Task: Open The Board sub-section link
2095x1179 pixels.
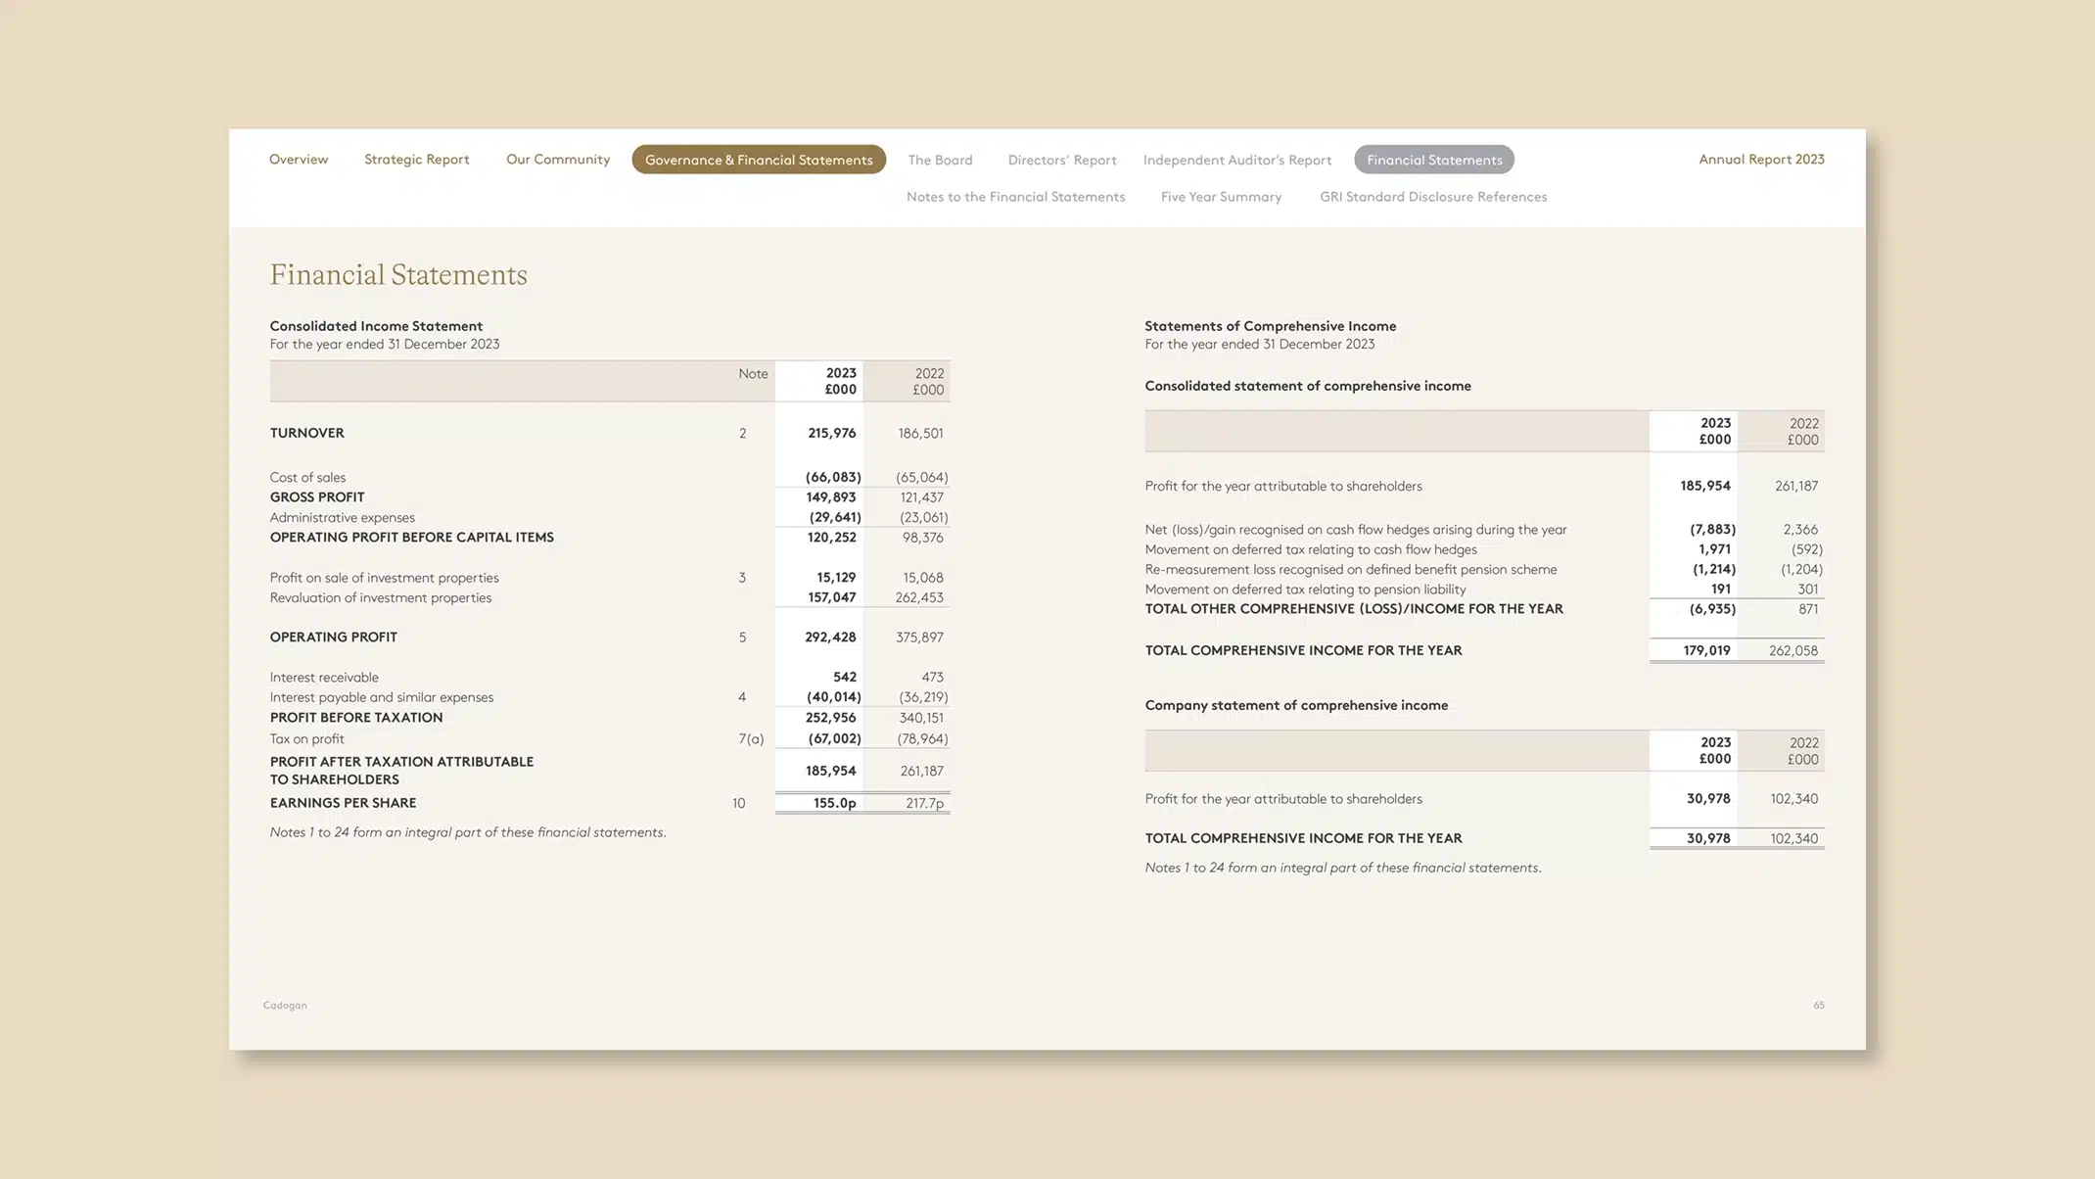Action: pos(939,160)
